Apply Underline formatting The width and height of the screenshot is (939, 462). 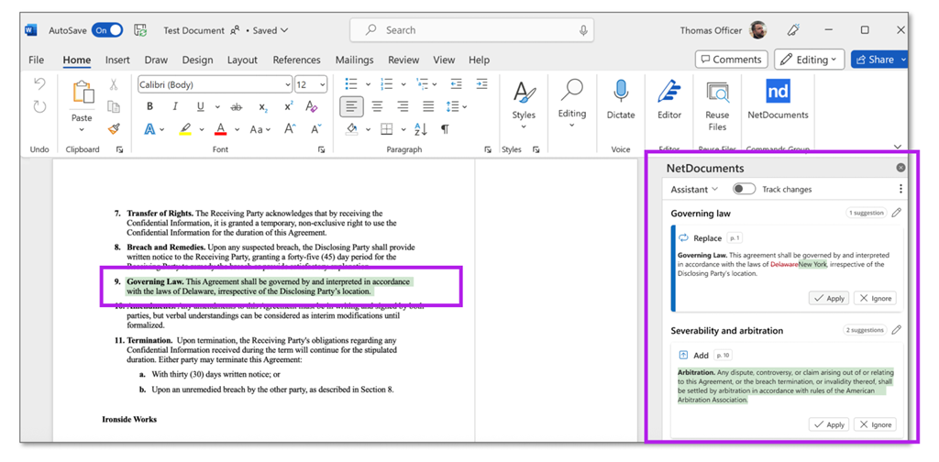(x=200, y=106)
